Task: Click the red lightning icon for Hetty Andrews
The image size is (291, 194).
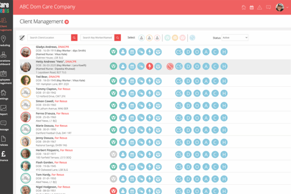Action: coord(149,66)
